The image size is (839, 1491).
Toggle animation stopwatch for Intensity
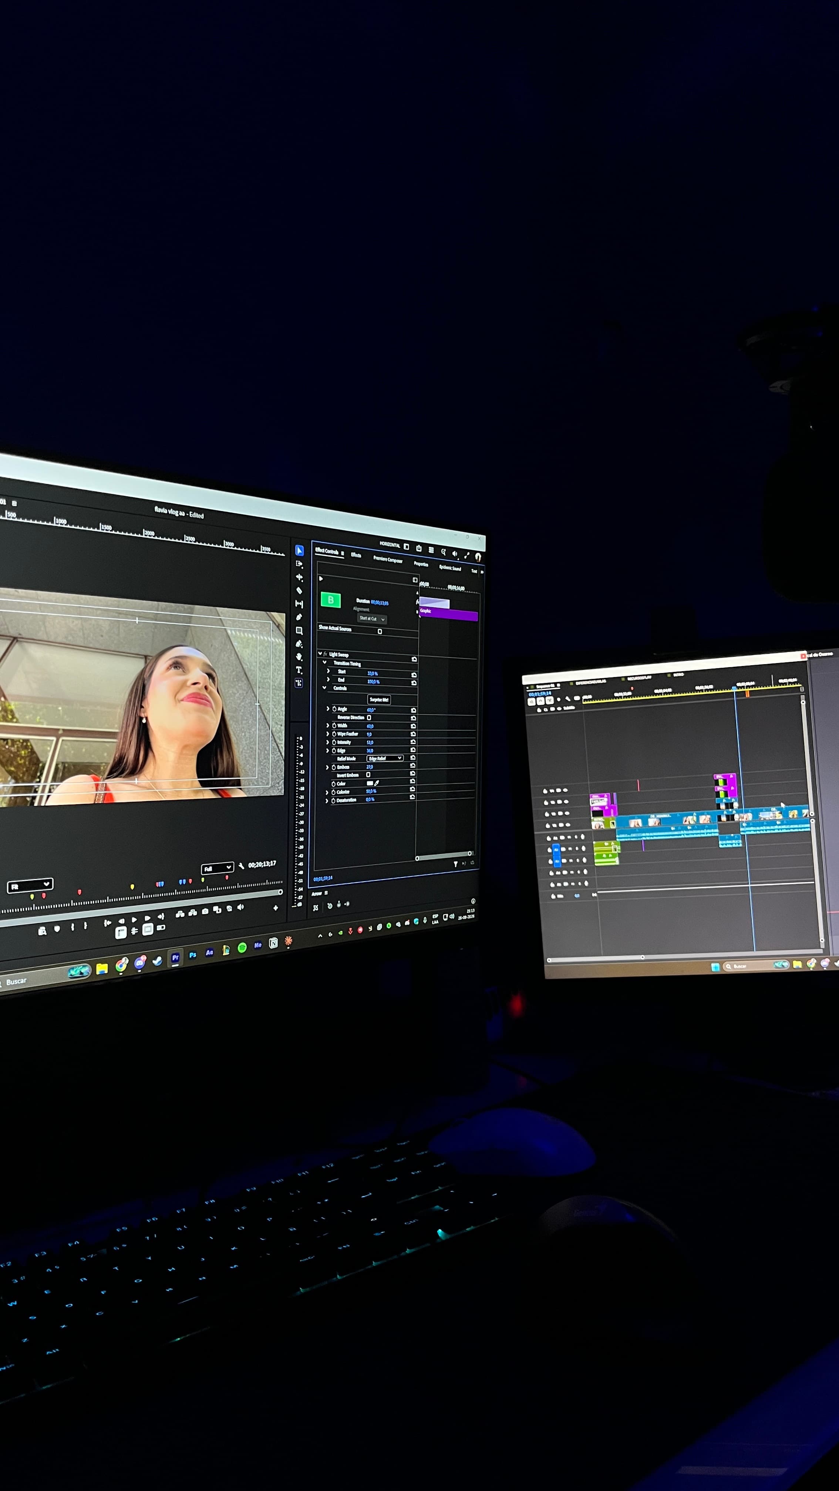(334, 743)
